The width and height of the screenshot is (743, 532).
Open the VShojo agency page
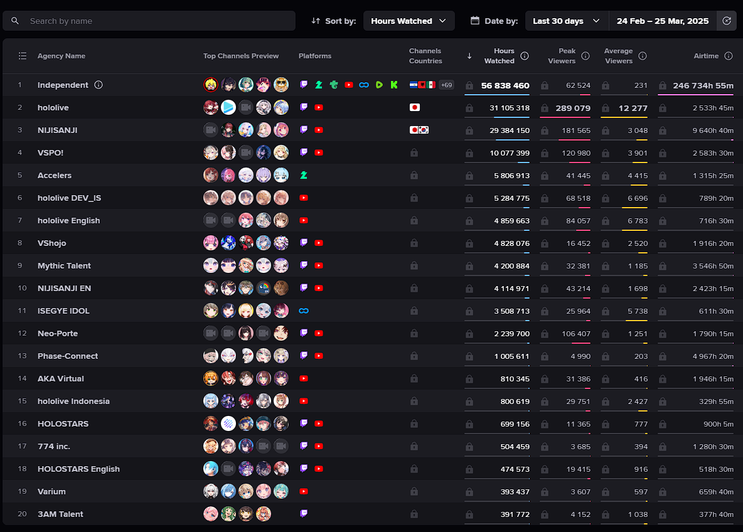51,243
